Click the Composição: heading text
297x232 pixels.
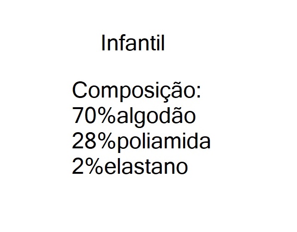[137, 91]
